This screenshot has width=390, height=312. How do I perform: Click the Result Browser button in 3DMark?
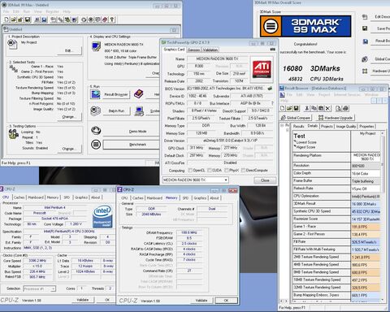pyautogui.click(x=116, y=94)
